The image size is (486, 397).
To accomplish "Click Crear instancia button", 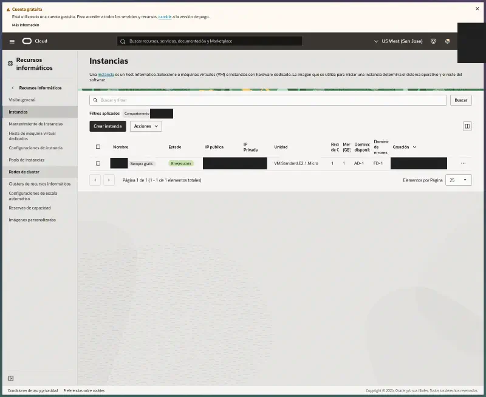I will (108, 126).
